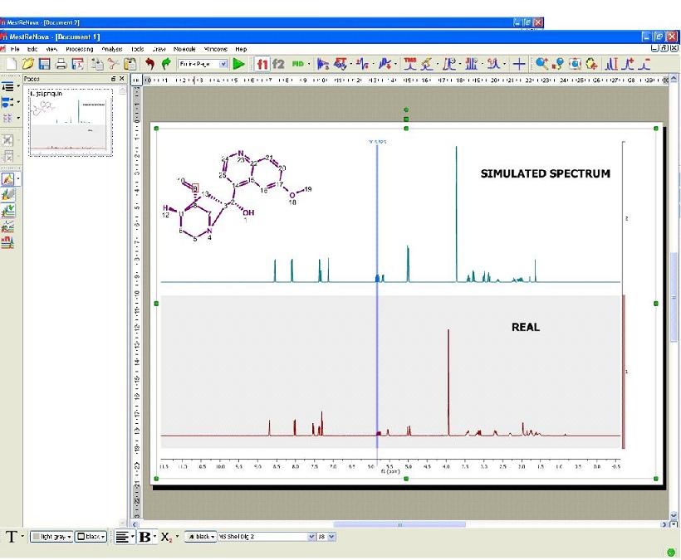This screenshot has width=681, height=560.
Task: Click the Zoom In magnifier icon
Action: (x=541, y=63)
